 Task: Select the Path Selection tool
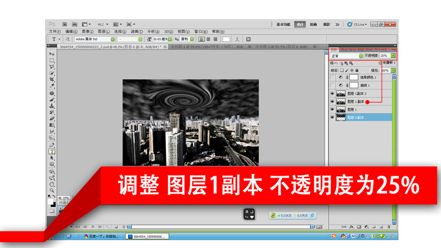(x=51, y=158)
